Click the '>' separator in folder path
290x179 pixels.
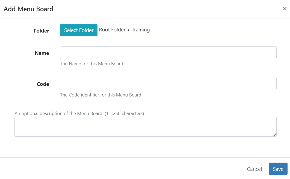(129, 30)
